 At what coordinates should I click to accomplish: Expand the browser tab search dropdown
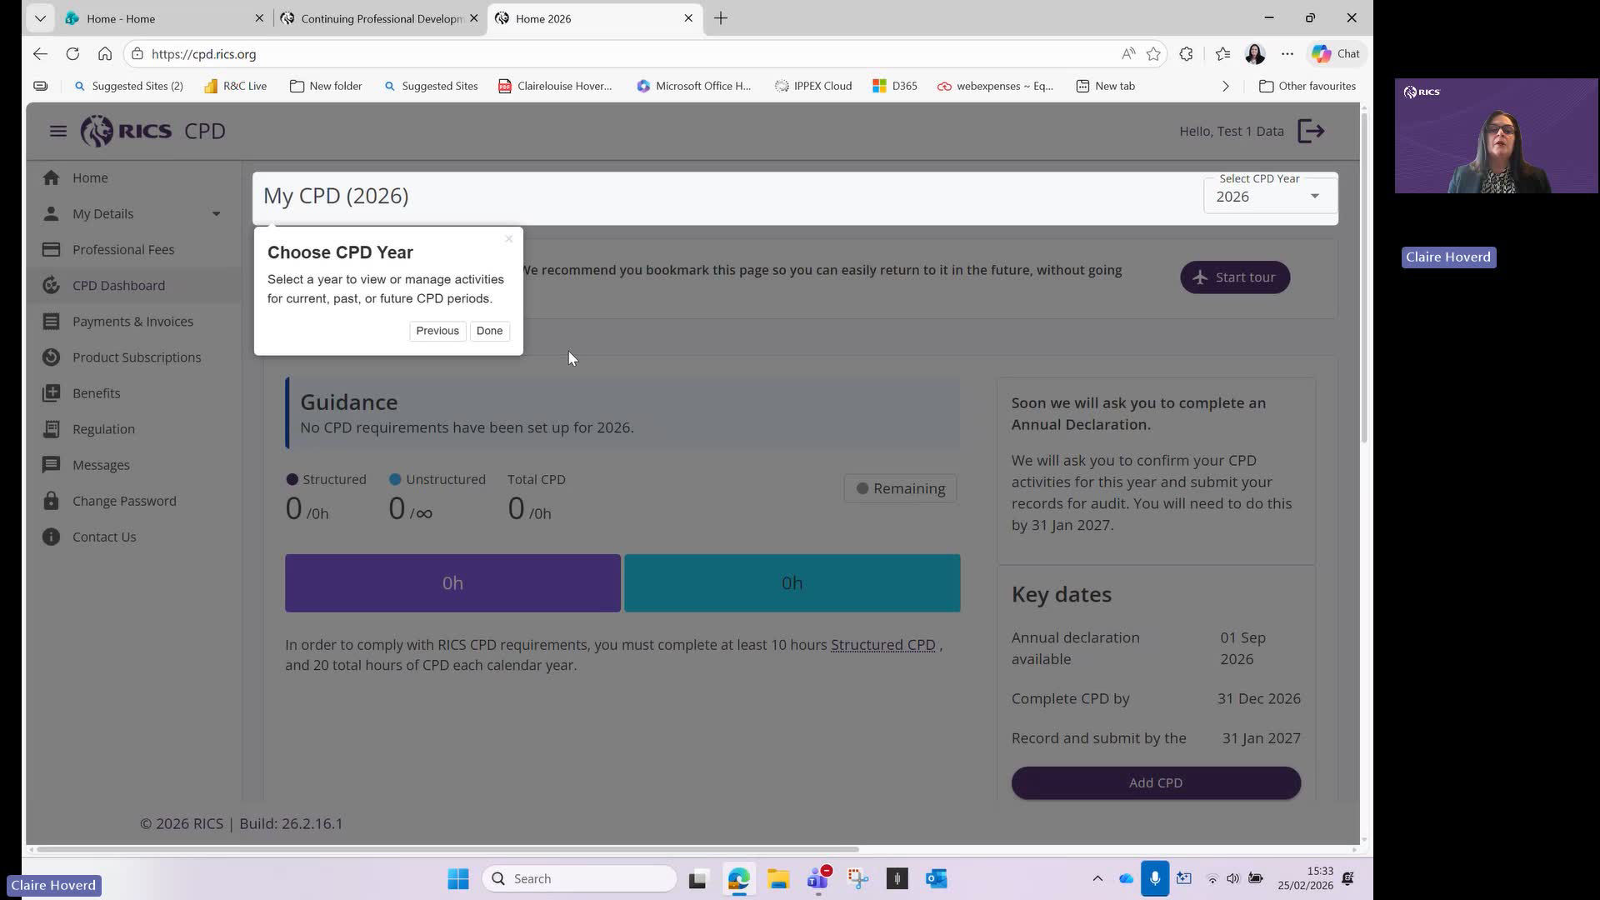click(x=40, y=17)
